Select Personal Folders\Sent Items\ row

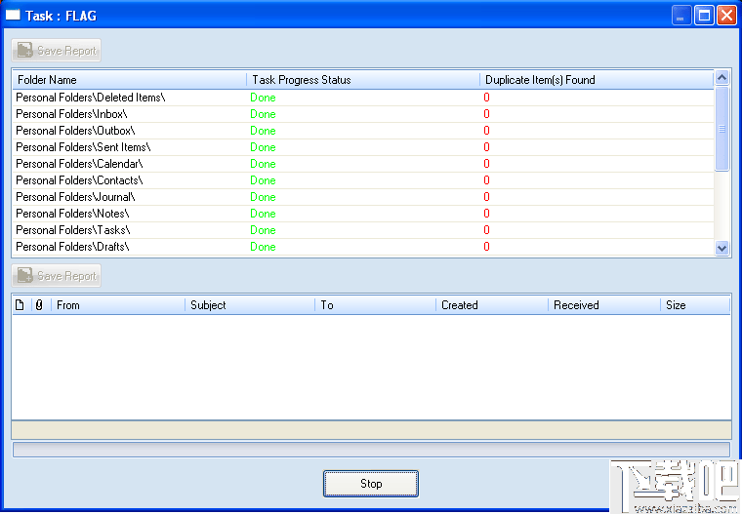click(x=363, y=147)
